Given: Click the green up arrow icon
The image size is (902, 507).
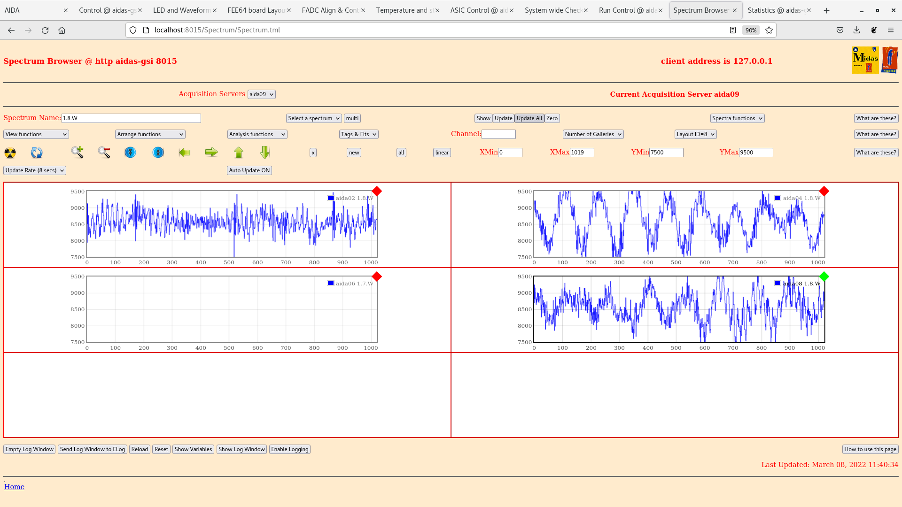Looking at the screenshot, I should (239, 153).
